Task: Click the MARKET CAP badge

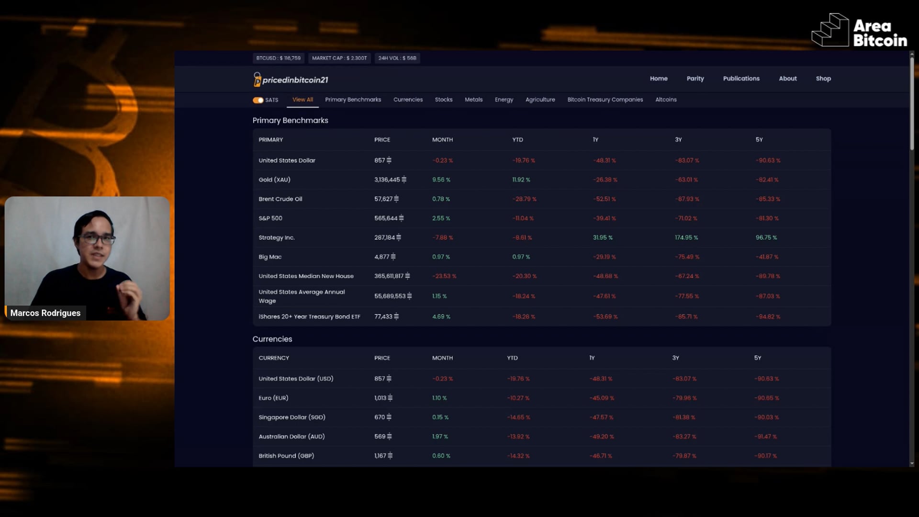Action: click(339, 58)
